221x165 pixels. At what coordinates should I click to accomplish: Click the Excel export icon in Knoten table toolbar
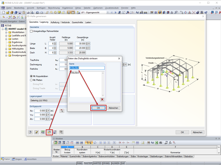coord(156,143)
